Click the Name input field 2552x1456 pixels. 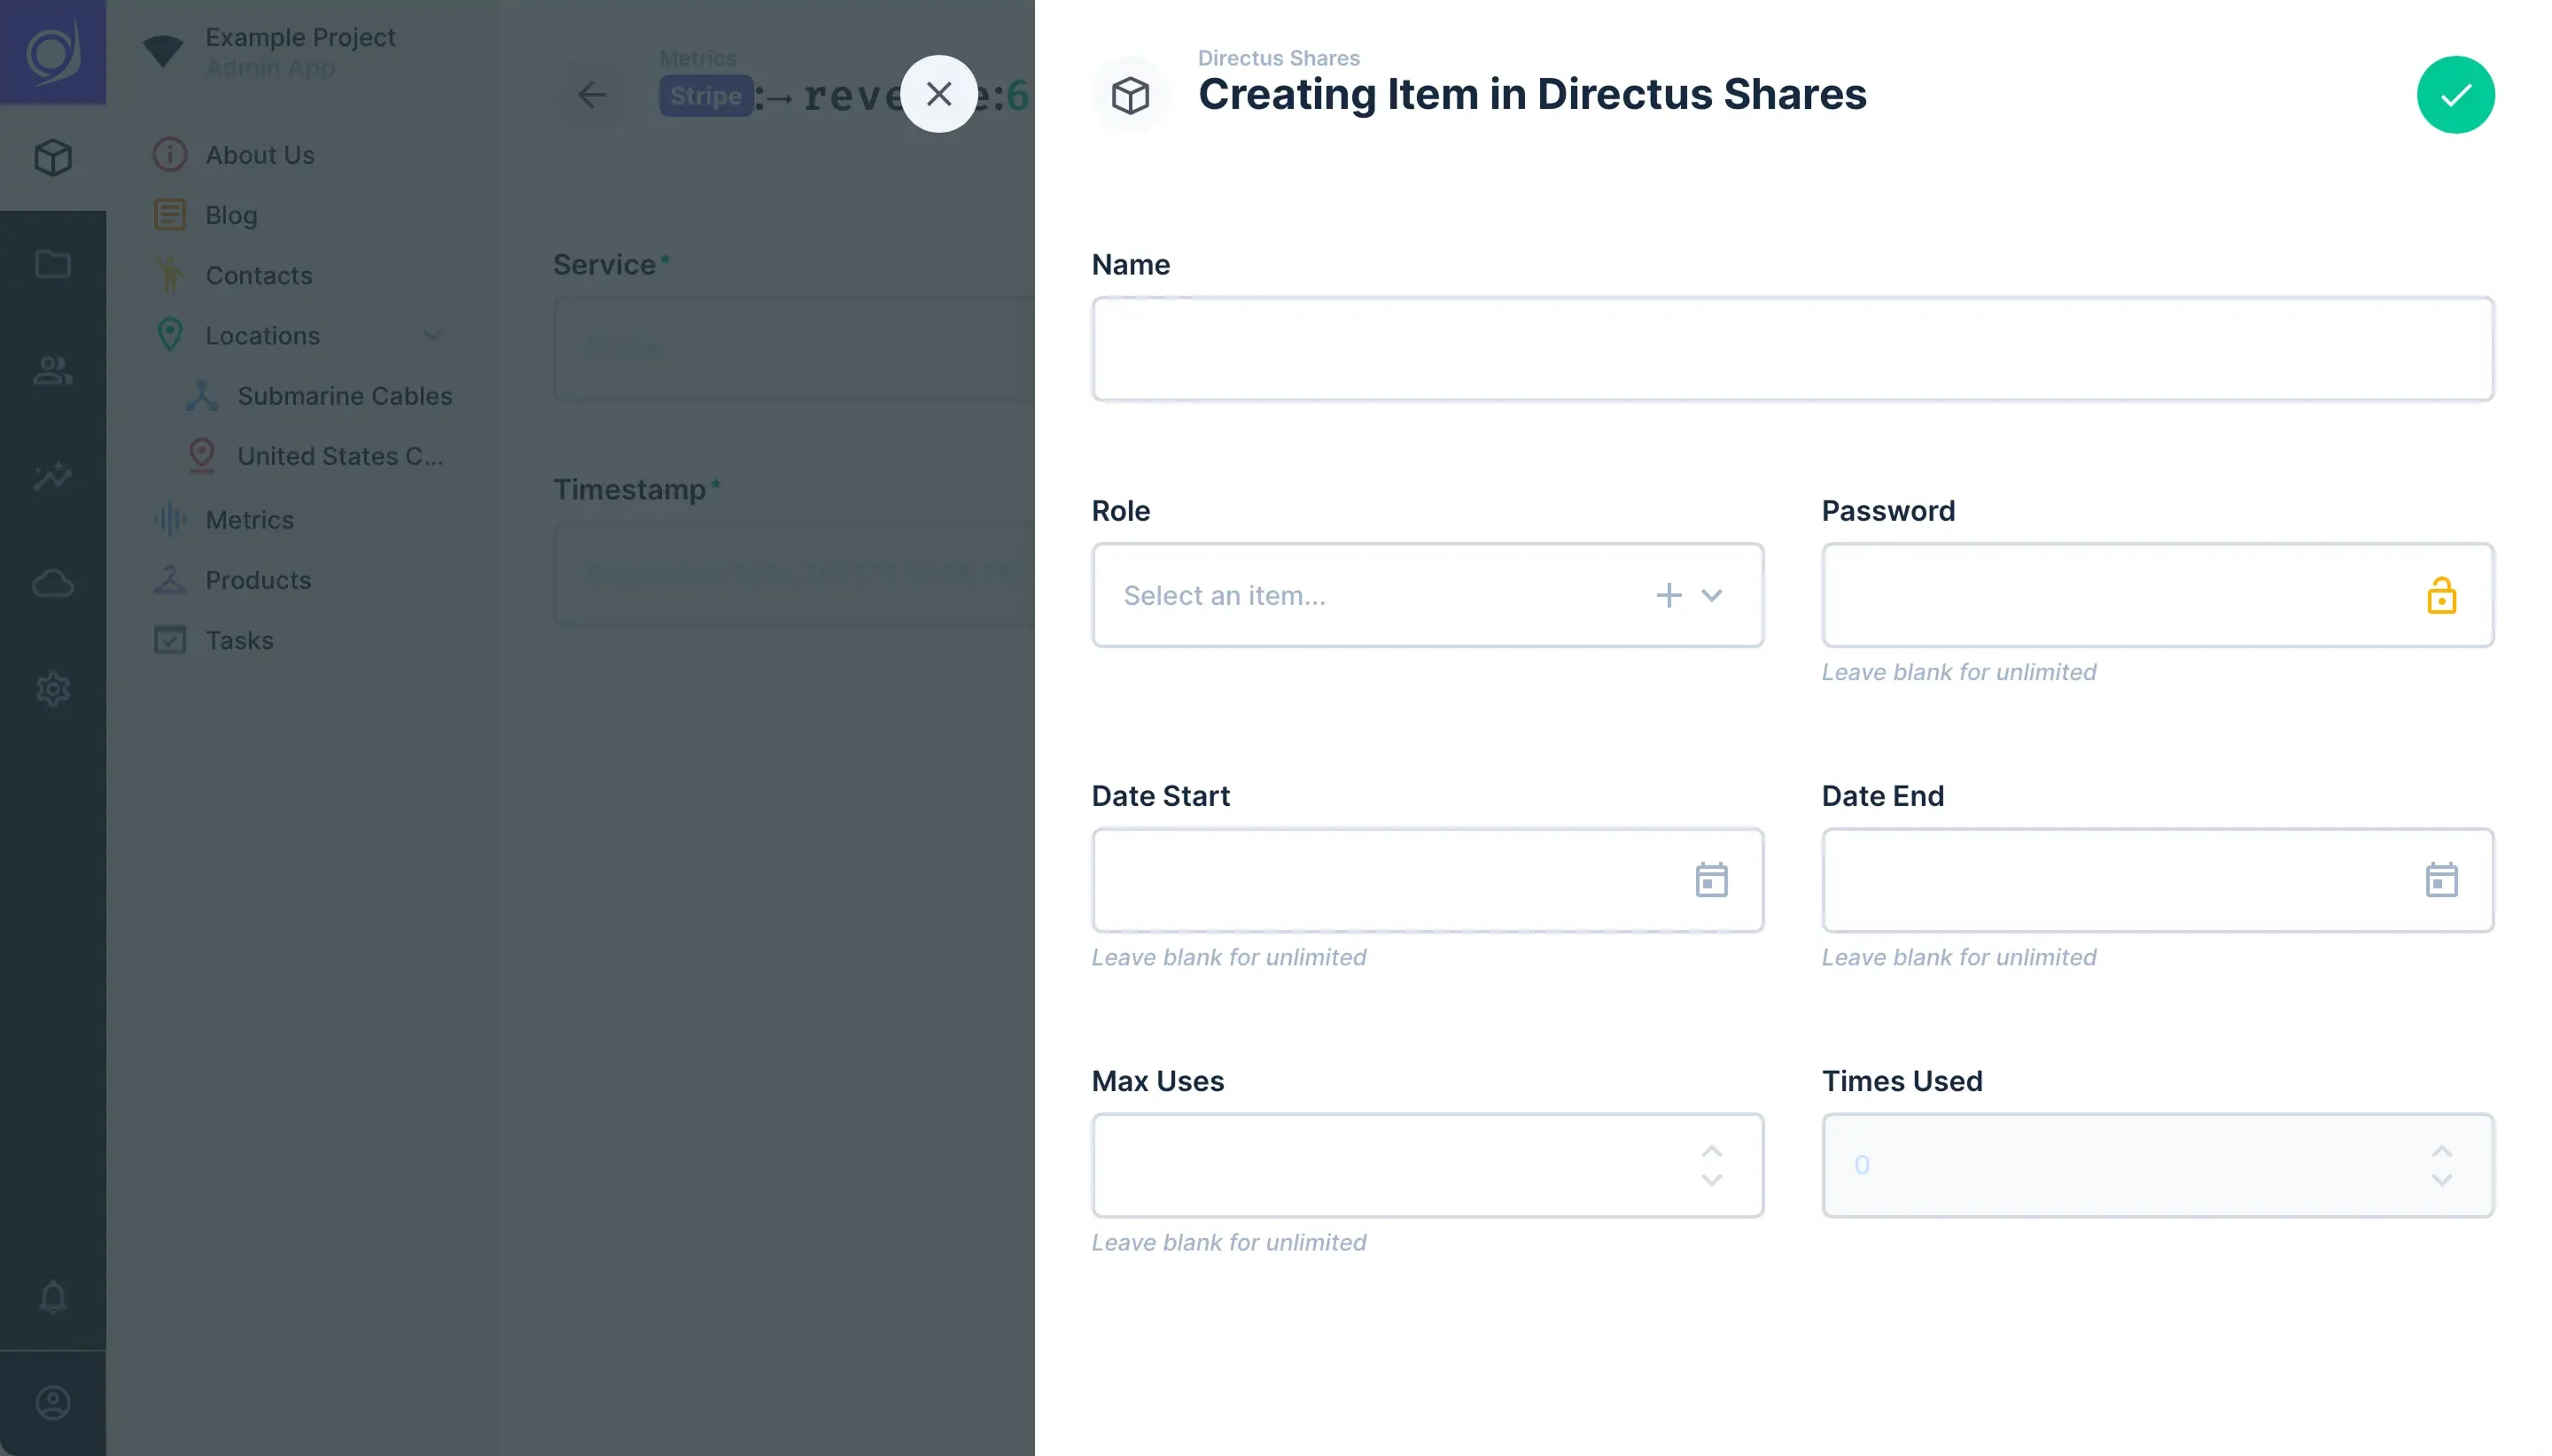tap(1791, 348)
